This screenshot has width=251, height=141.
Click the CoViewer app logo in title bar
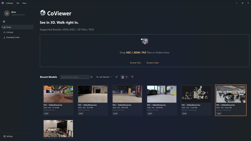[3, 3]
